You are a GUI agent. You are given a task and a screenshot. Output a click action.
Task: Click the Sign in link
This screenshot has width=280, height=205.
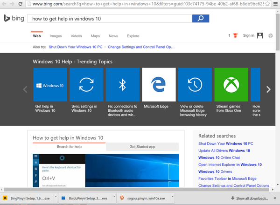(x=249, y=35)
